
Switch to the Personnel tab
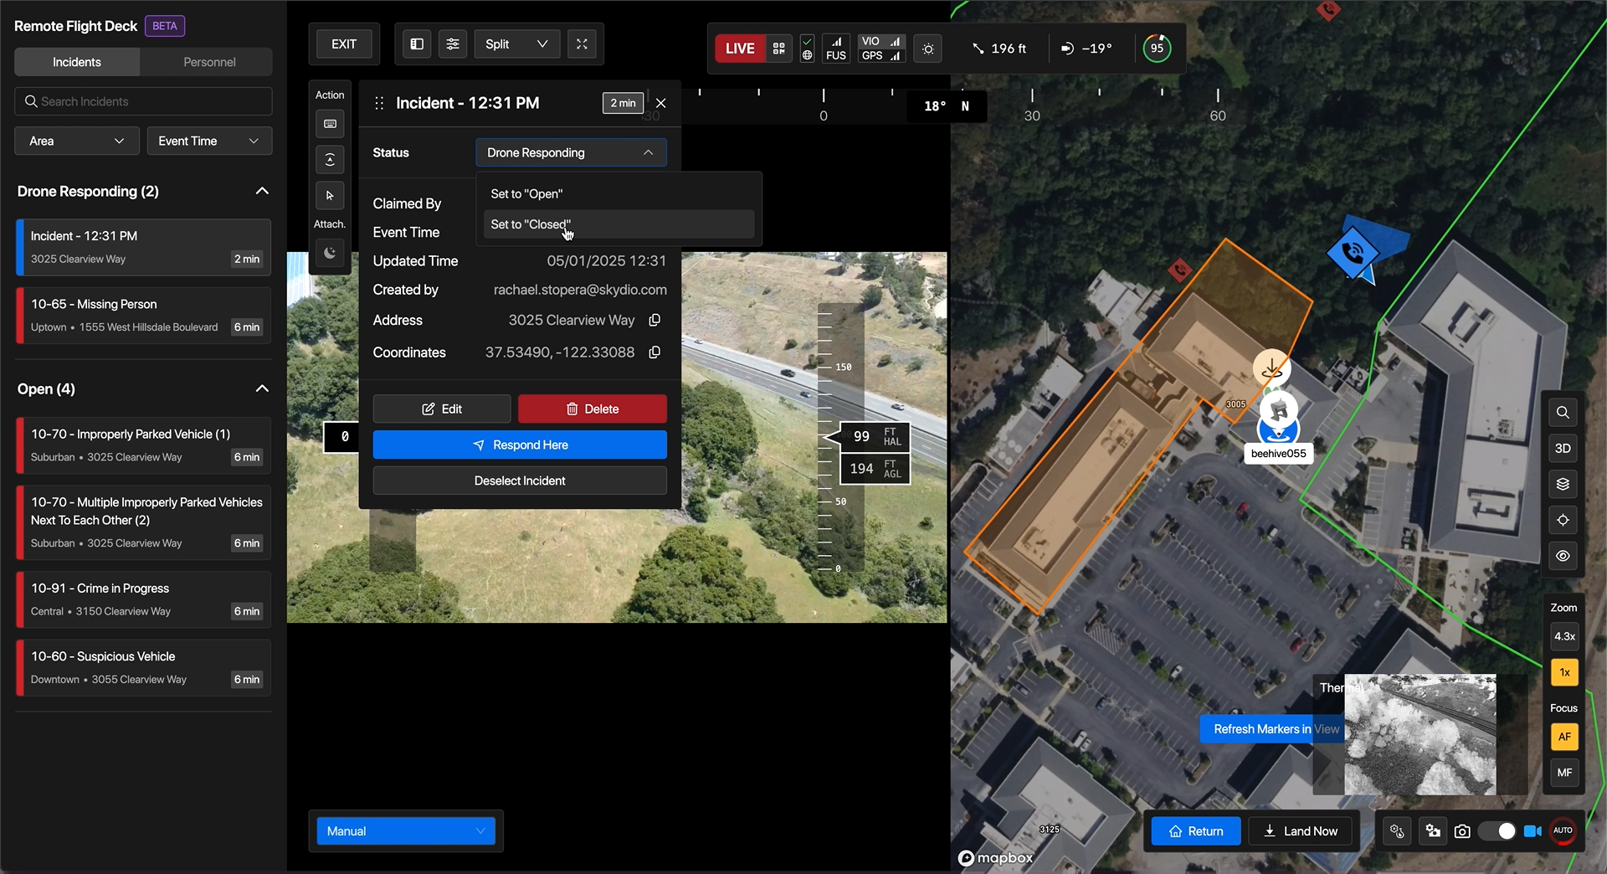pos(209,62)
